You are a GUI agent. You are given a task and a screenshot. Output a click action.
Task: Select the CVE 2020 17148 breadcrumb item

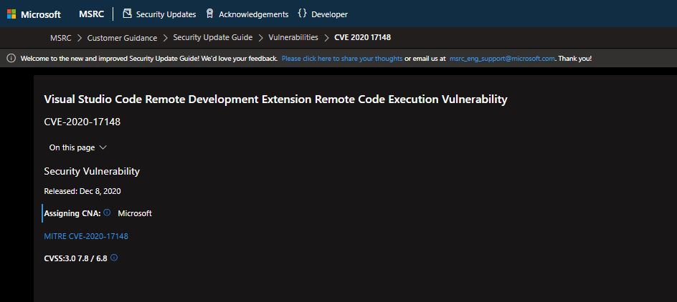[x=362, y=37]
